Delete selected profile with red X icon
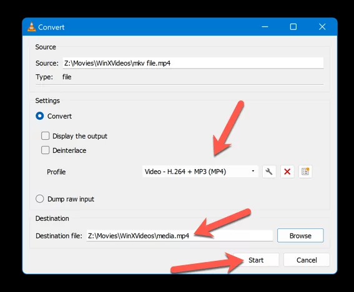This screenshot has width=354, height=292. point(287,172)
